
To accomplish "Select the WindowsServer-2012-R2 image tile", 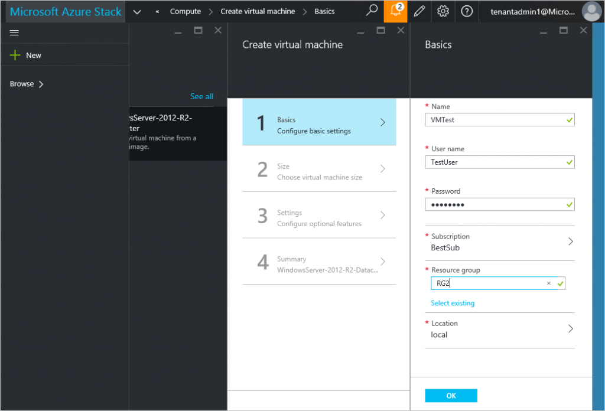I will (178, 133).
